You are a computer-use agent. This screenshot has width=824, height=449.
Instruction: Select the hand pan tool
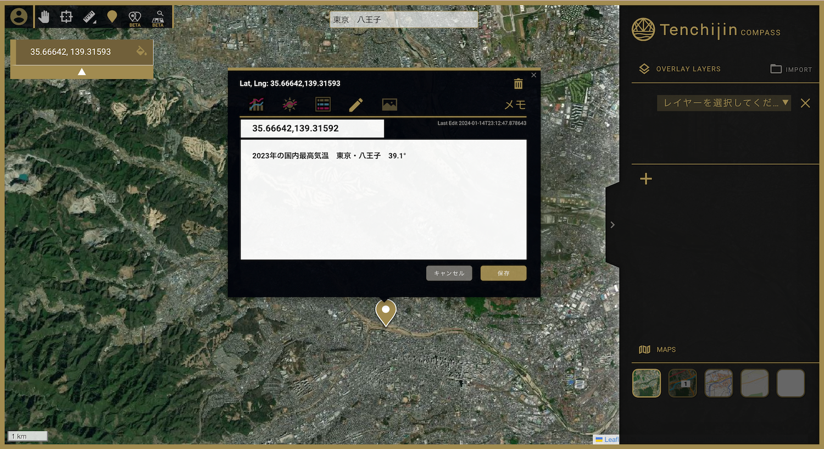coord(44,16)
